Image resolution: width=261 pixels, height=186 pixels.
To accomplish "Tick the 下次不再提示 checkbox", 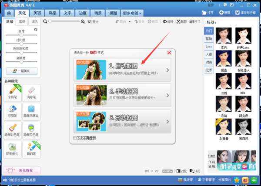I will [x=75, y=138].
